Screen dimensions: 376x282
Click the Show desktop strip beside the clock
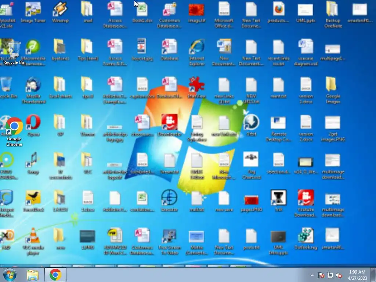(x=373, y=275)
